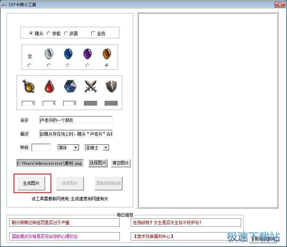Select the 空 (no rarity) radio button
Screen dimensions: 287x247
point(30,65)
